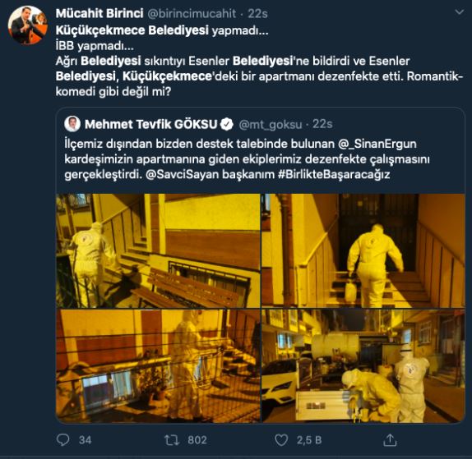Click the 22s timestamp on the main tweet
Screen dimensions: 472x459
click(x=257, y=13)
